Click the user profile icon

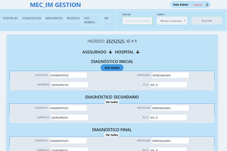pos(207,5)
